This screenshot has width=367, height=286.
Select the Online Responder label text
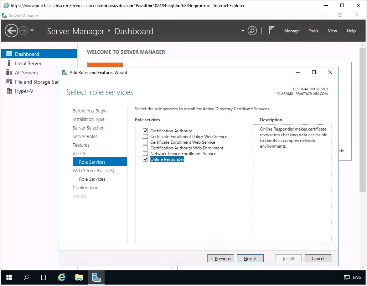[167, 159]
